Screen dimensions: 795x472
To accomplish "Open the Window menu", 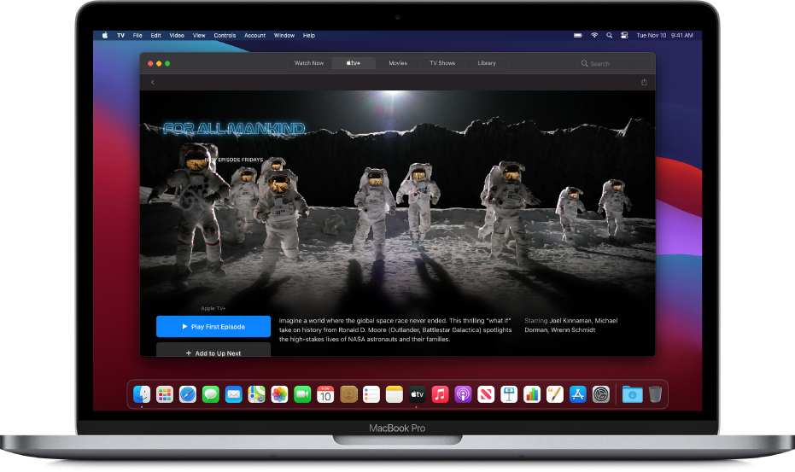I will [284, 36].
